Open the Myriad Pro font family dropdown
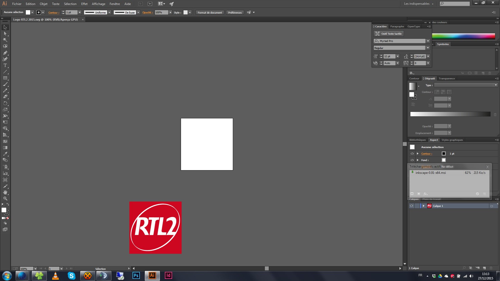Screen dimensions: 500x281 click(x=428, y=41)
